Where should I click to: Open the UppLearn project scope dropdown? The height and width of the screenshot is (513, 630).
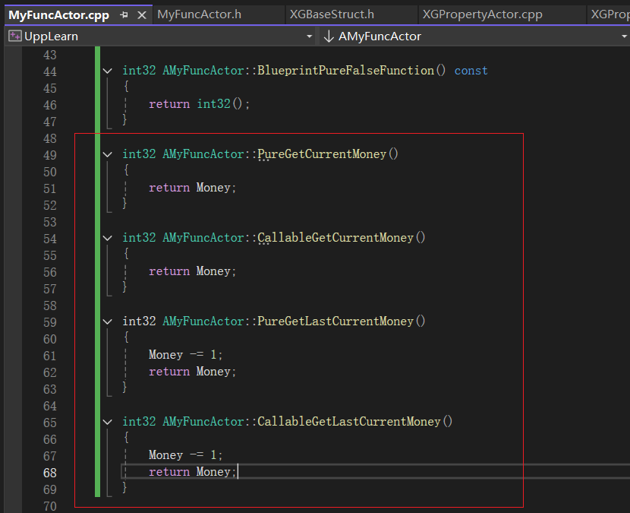click(x=310, y=36)
